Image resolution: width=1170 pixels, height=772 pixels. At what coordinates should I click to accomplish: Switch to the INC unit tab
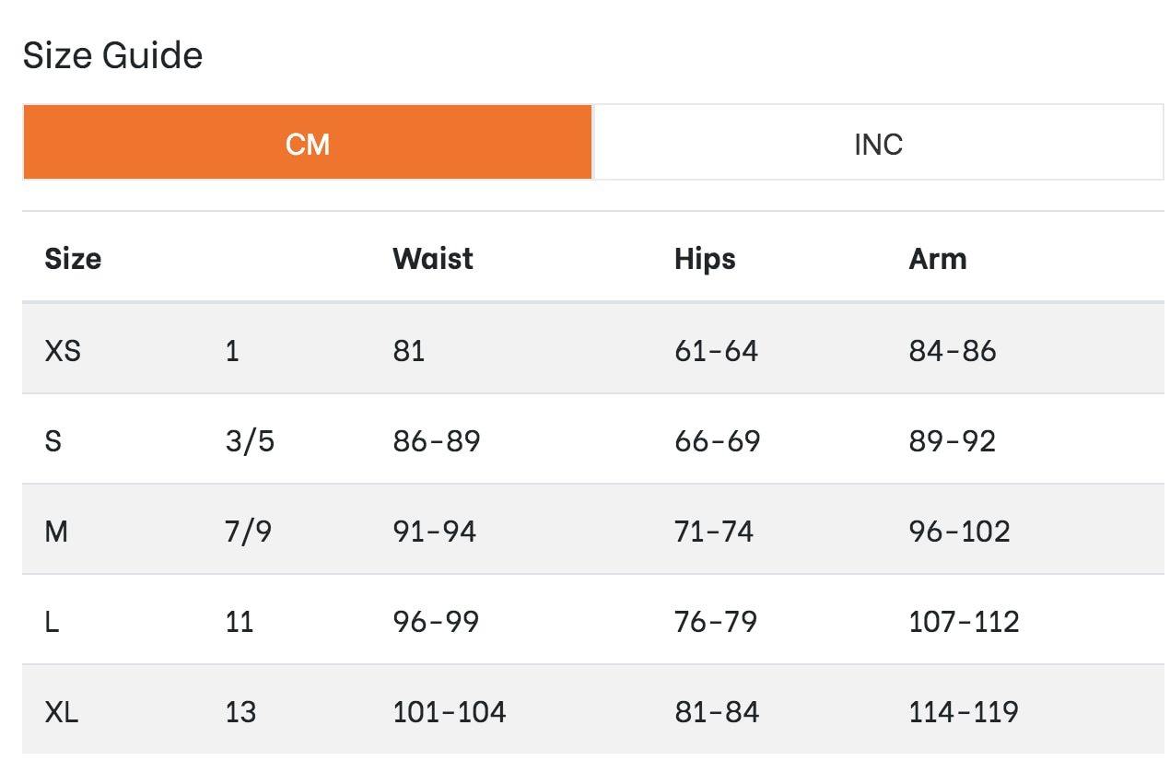pos(878,144)
